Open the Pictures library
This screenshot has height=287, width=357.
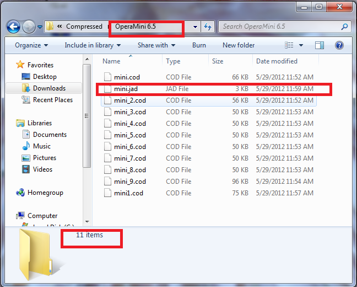pyautogui.click(x=45, y=158)
